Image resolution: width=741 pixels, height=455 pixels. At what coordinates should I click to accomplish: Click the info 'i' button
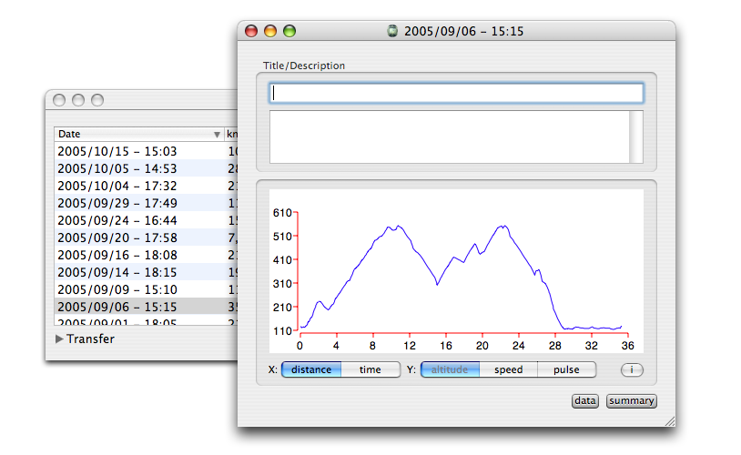632,370
